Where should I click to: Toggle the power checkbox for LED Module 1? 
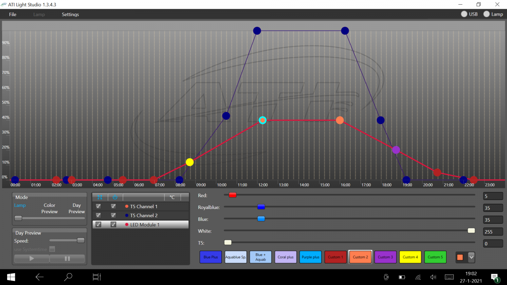113,225
